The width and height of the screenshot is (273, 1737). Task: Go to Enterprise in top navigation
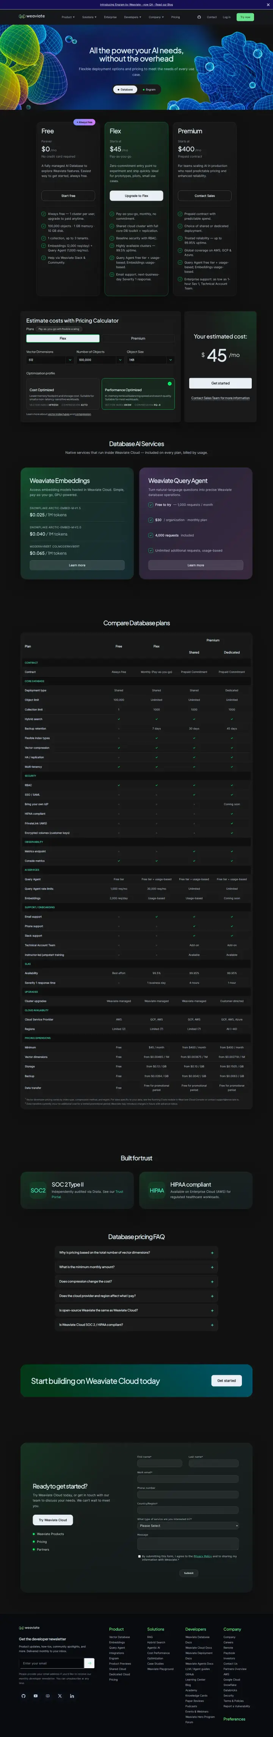110,17
